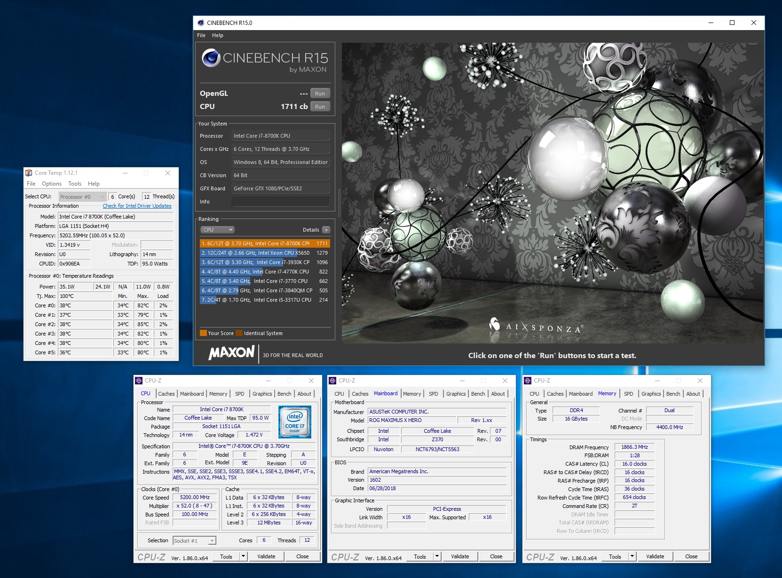The width and height of the screenshot is (782, 578).
Task: Switch to About tab in right CPU-Z window
Action: [693, 394]
